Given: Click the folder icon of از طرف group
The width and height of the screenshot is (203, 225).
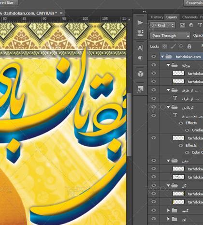Looking at the screenshot, I should tap(174, 90).
